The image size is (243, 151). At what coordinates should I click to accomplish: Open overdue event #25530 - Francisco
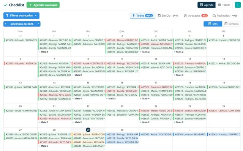(x=54, y=119)
